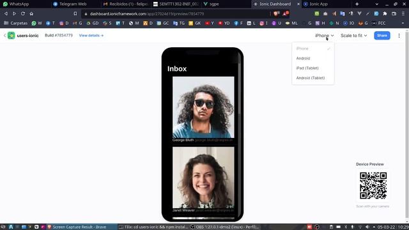Open the tab list dropdown chevron

point(376,4)
